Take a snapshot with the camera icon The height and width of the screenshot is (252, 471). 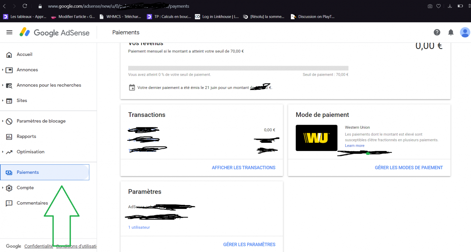(430, 6)
